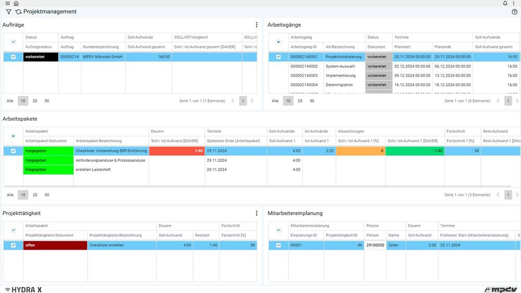Open Projekttätigkeit panel three-dot menu
Screen dimensions: 521x293
coord(256,213)
